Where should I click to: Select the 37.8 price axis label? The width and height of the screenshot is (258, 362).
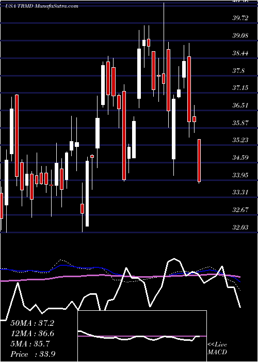click(x=238, y=71)
